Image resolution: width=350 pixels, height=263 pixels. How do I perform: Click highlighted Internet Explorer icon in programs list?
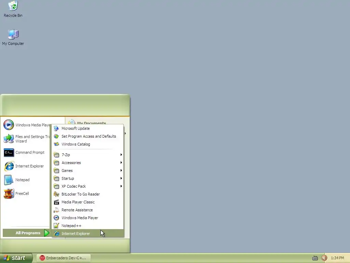(56, 234)
